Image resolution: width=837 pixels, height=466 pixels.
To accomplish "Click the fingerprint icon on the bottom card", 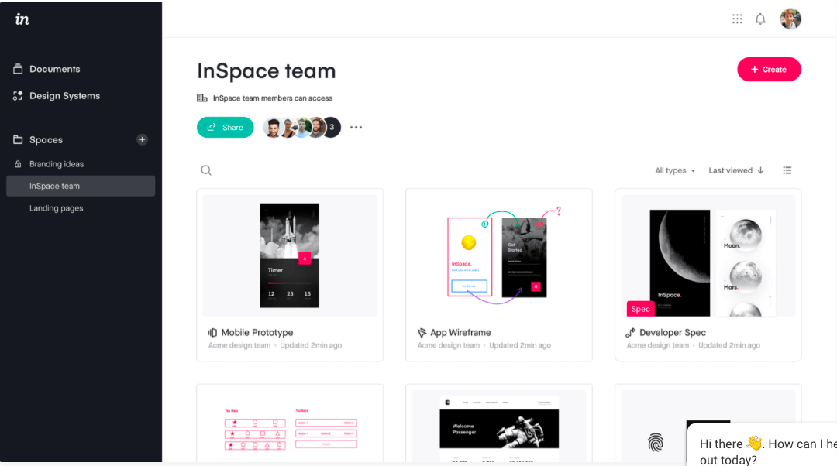I will (x=655, y=442).
